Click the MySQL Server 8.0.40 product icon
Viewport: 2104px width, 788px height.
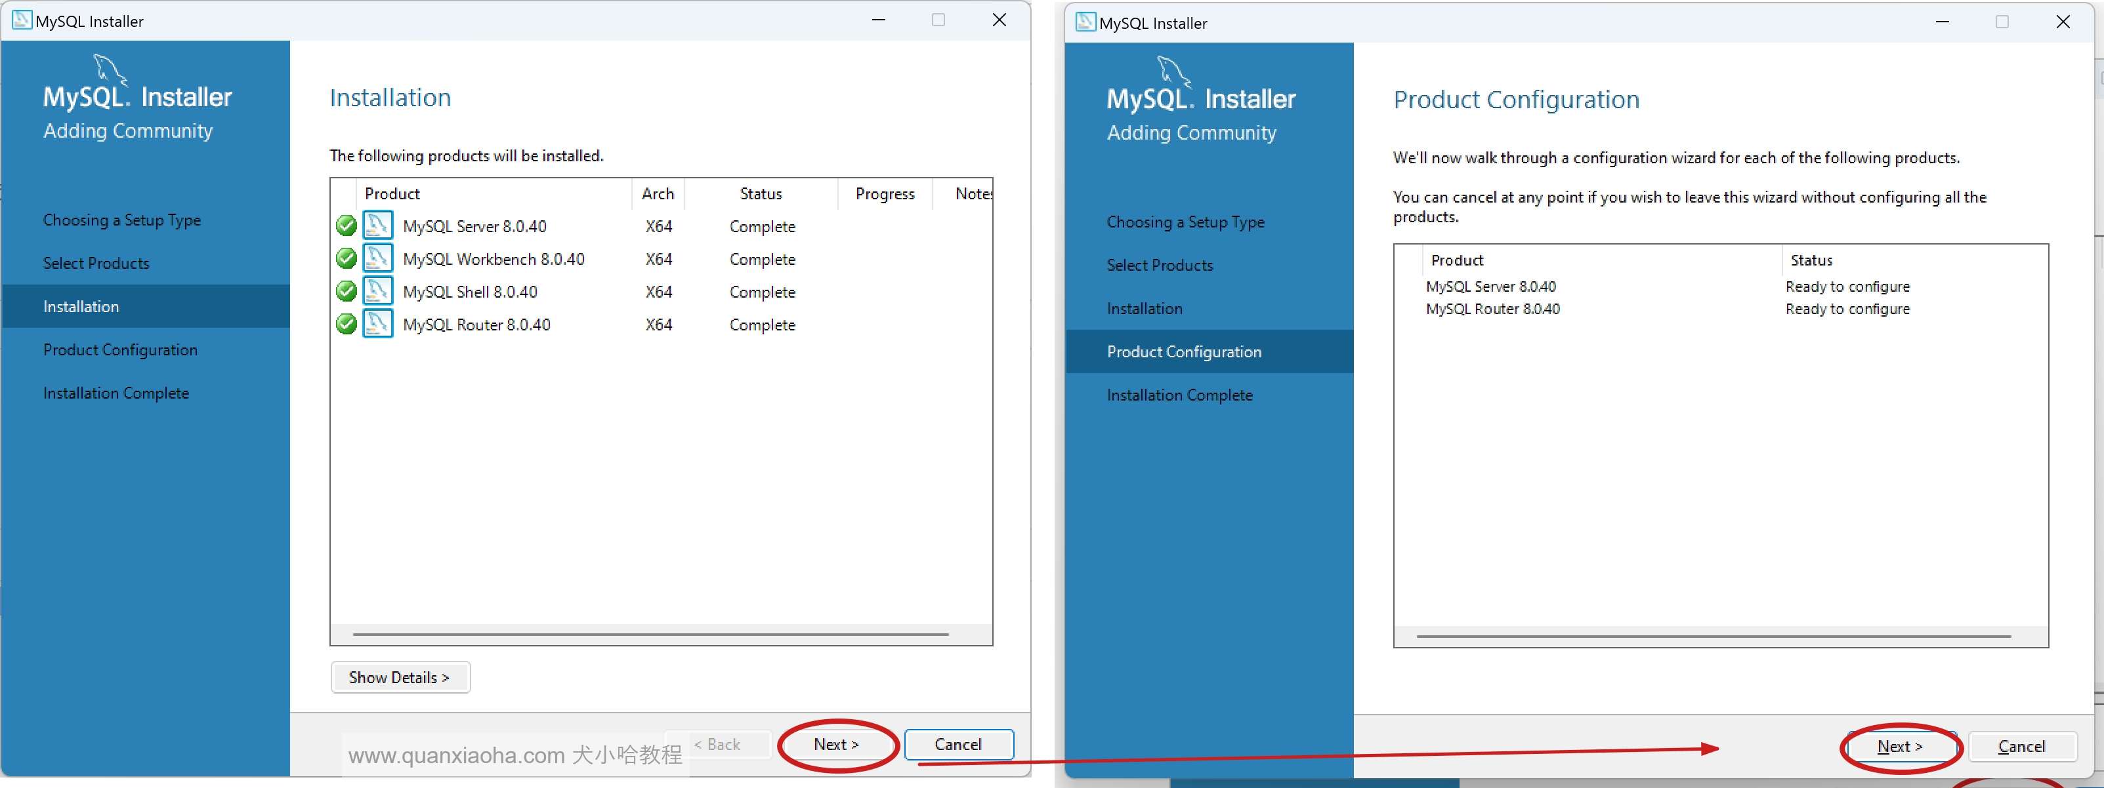click(x=377, y=225)
